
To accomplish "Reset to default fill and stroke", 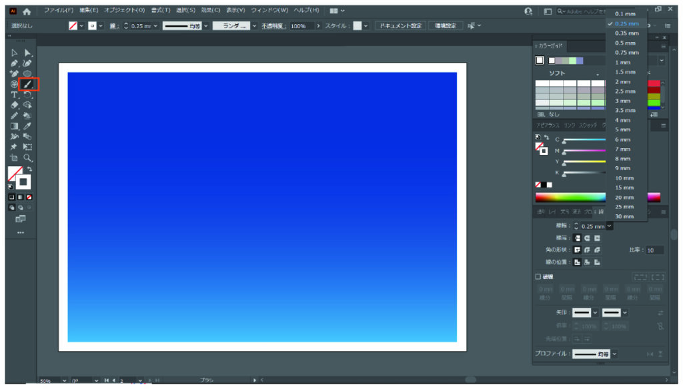I will point(11,187).
